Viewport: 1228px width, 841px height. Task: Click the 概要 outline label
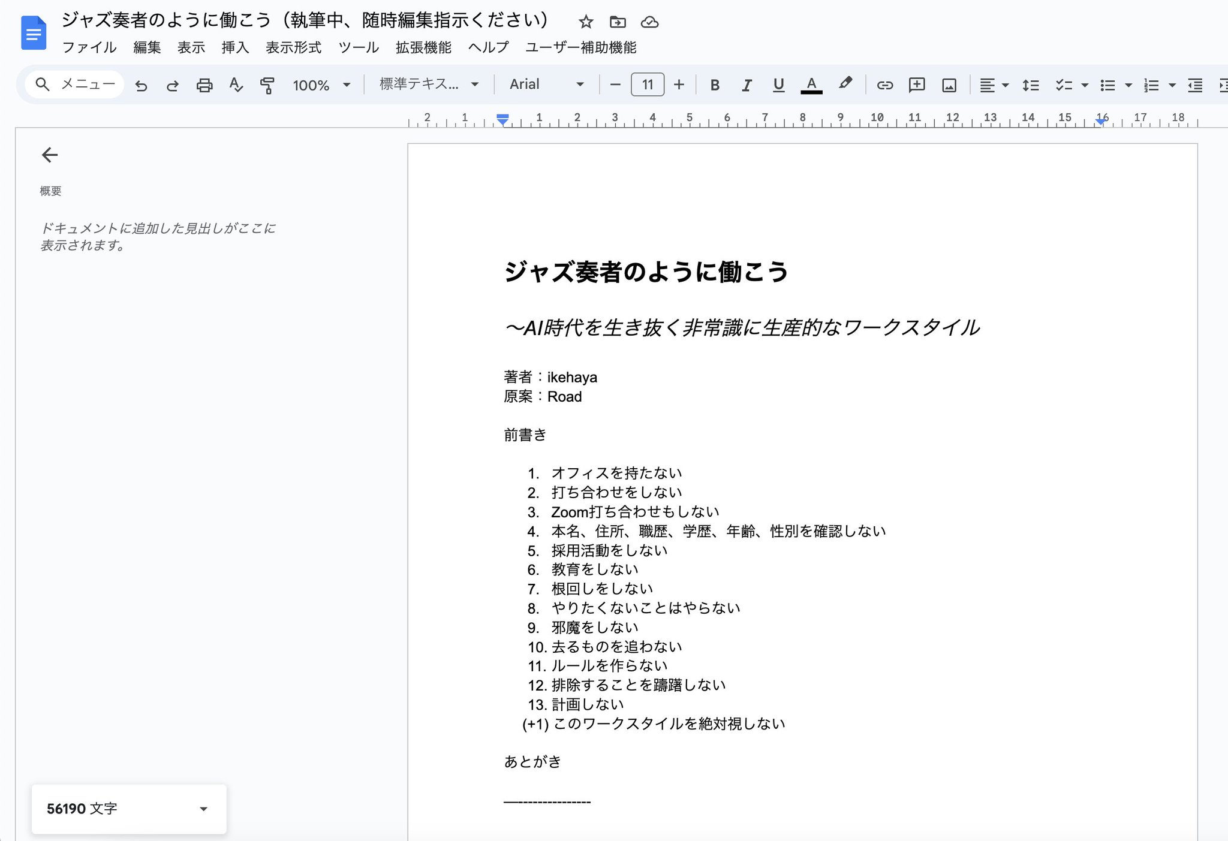coord(50,191)
